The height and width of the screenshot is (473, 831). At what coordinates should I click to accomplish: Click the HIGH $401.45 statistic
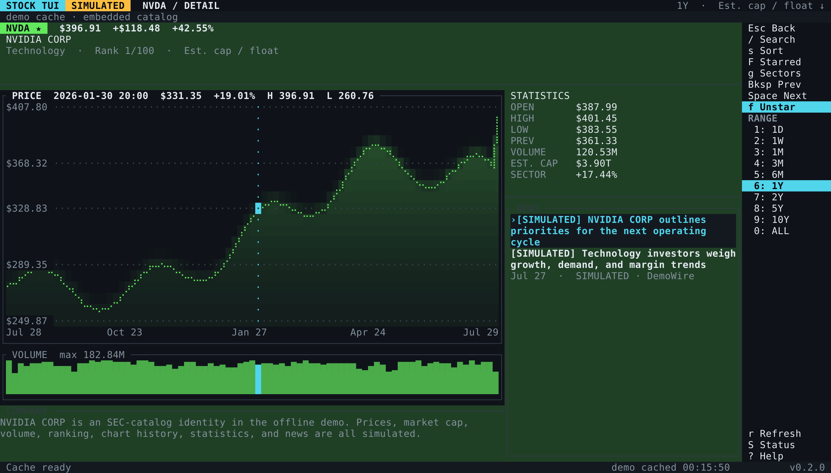pyautogui.click(x=564, y=118)
